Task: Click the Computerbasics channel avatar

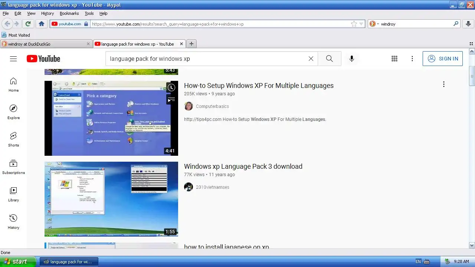Action: pyautogui.click(x=189, y=106)
